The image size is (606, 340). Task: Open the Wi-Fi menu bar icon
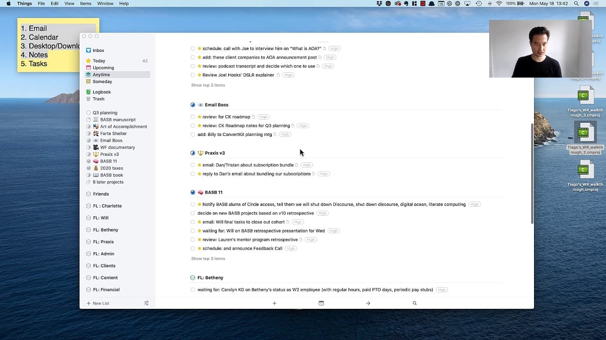[x=499, y=3]
